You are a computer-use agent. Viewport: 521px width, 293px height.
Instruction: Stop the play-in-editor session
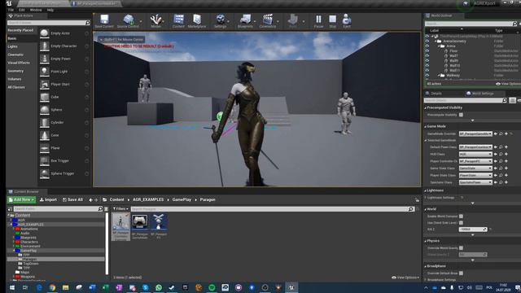(333, 21)
